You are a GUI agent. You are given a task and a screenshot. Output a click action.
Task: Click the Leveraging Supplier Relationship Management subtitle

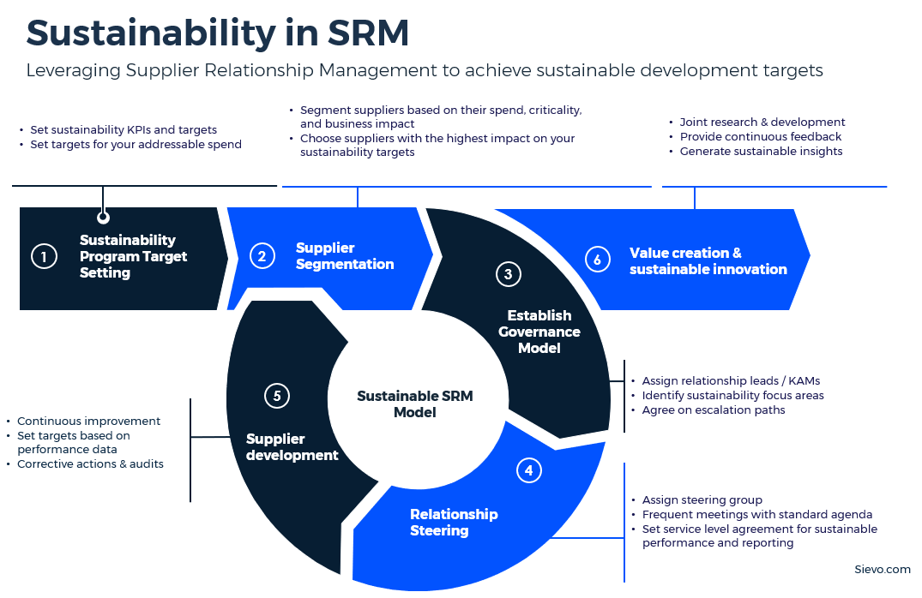click(x=425, y=70)
